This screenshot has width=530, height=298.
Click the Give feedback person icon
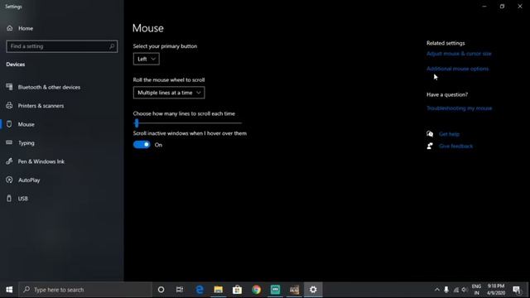pyautogui.click(x=430, y=146)
